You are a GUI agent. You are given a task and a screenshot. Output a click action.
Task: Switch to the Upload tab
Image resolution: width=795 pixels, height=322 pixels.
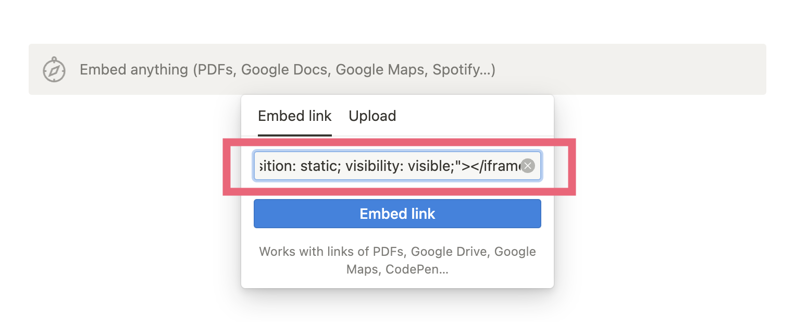pyautogui.click(x=372, y=116)
